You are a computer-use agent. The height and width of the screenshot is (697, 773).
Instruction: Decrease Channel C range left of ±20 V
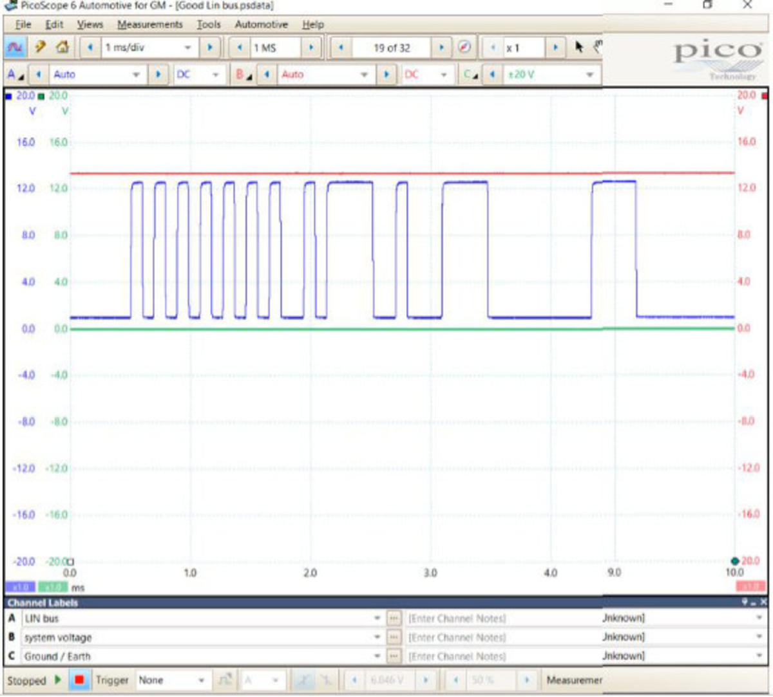coord(493,75)
